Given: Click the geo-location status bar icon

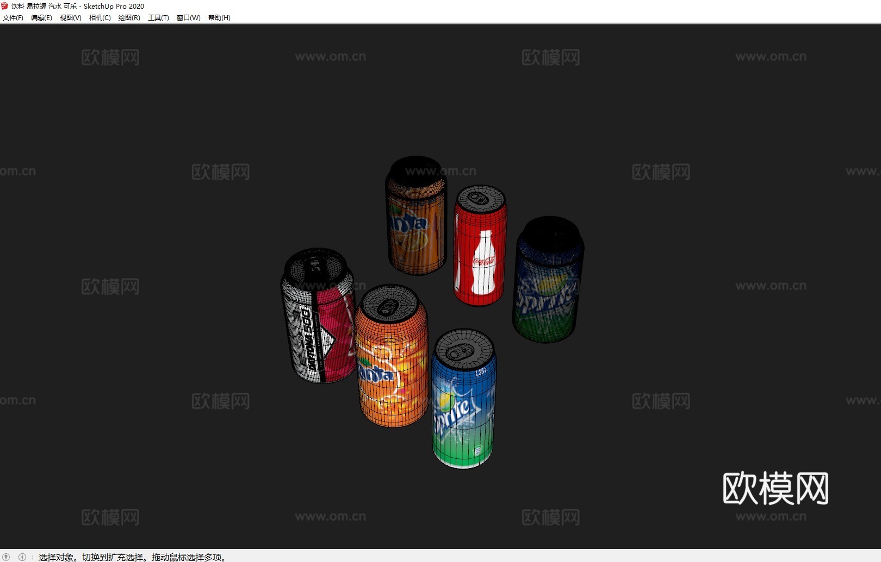Looking at the screenshot, I should (7, 557).
